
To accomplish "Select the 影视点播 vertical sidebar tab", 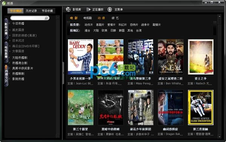I will [x=6, y=29].
